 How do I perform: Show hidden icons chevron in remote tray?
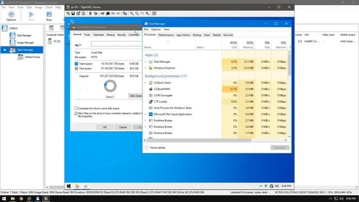[x=260, y=186]
